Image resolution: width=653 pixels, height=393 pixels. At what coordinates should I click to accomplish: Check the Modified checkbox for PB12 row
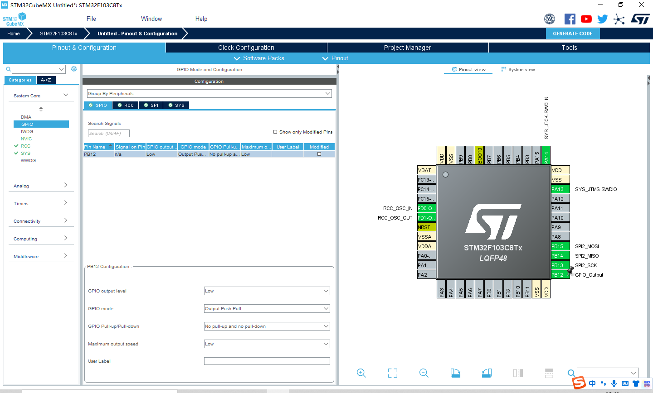[x=320, y=153]
